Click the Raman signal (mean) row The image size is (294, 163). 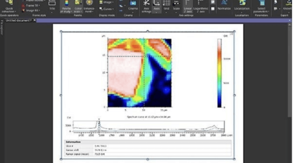(148, 154)
